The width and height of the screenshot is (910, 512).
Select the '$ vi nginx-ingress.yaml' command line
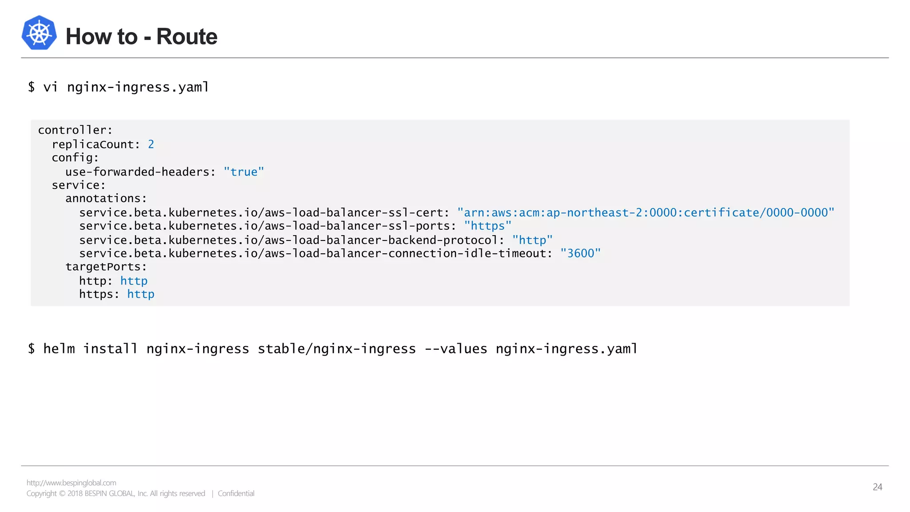(x=118, y=87)
